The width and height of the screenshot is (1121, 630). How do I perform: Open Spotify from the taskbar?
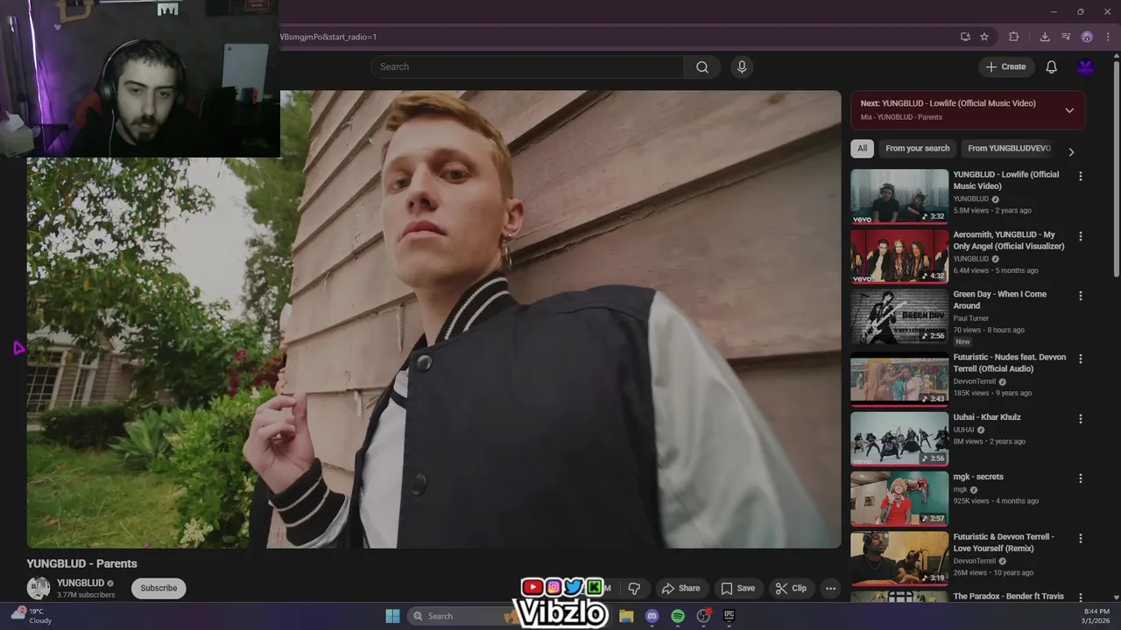(678, 616)
